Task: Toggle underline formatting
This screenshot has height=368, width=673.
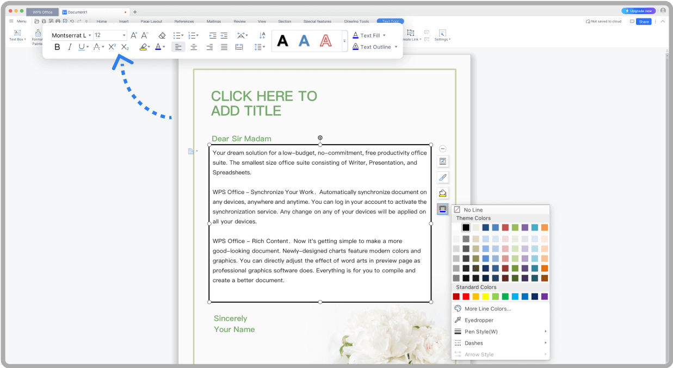Action: click(82, 47)
